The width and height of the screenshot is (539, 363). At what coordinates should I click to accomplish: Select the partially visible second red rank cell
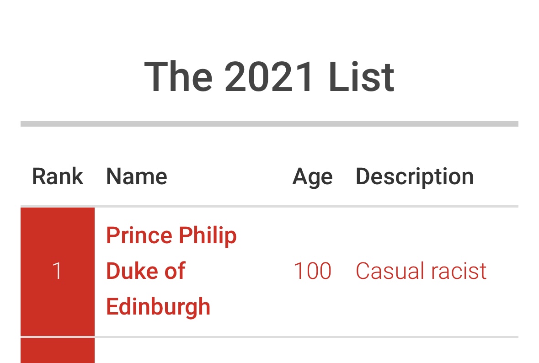click(58, 351)
